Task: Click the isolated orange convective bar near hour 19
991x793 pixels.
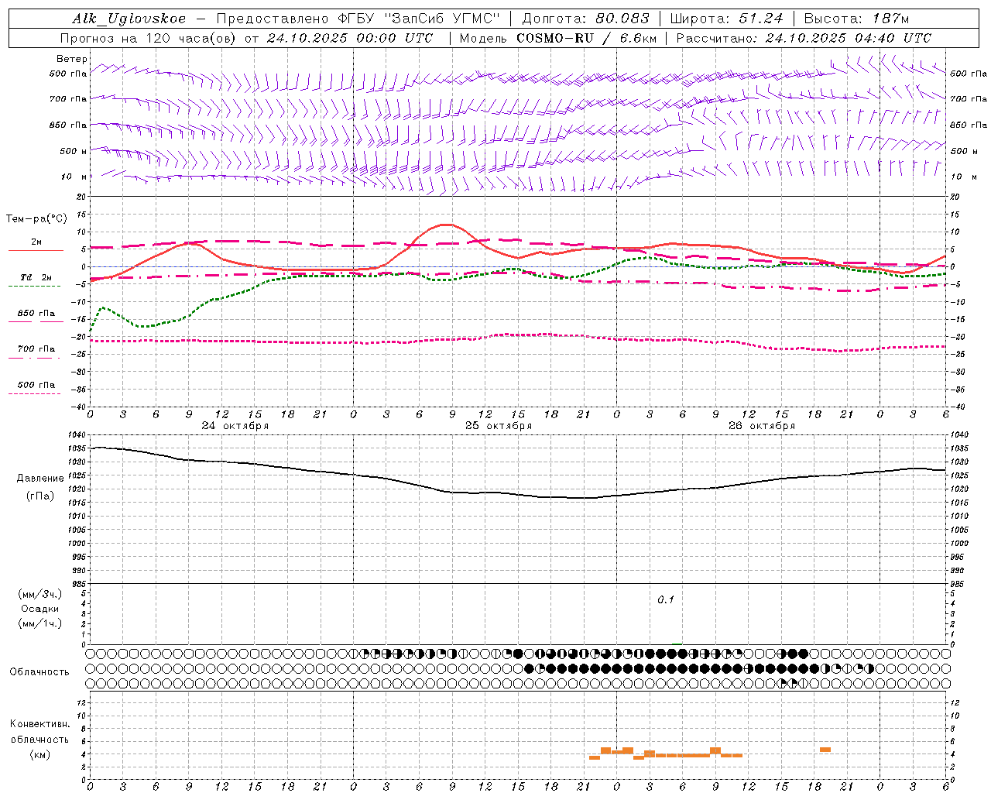Action: click(825, 750)
